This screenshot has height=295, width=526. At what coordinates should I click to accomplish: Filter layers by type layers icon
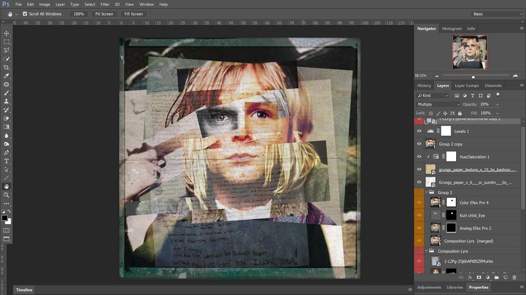tap(473, 96)
